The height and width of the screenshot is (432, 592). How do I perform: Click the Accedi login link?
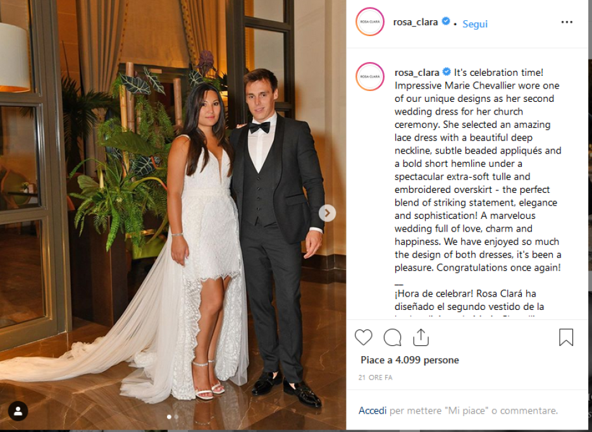pyautogui.click(x=373, y=410)
